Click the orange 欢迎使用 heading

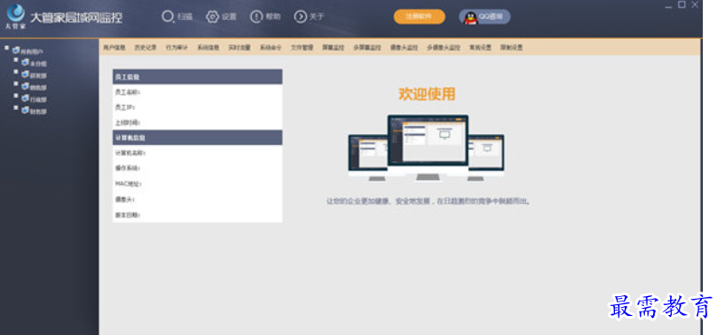(427, 94)
